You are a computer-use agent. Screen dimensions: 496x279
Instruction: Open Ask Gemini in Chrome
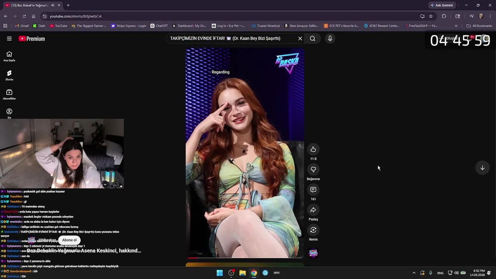[x=442, y=5]
